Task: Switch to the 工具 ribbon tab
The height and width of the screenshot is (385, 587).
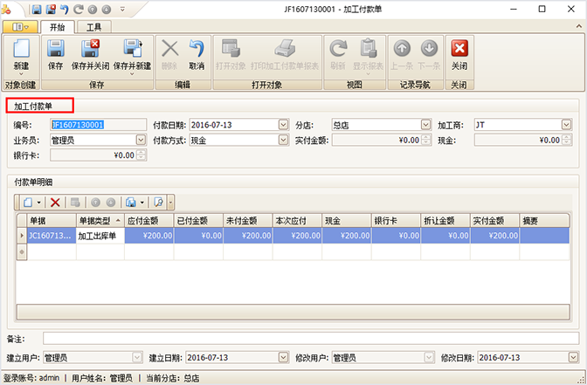Action: [93, 26]
